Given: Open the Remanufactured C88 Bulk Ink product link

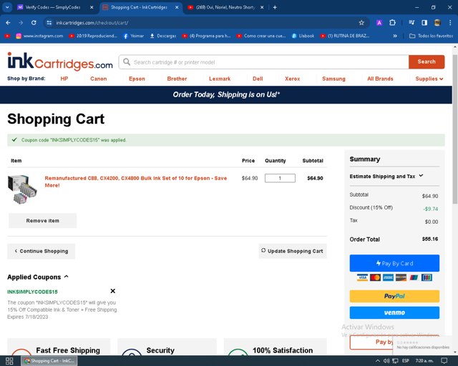Looking at the screenshot, I should click(135, 182).
